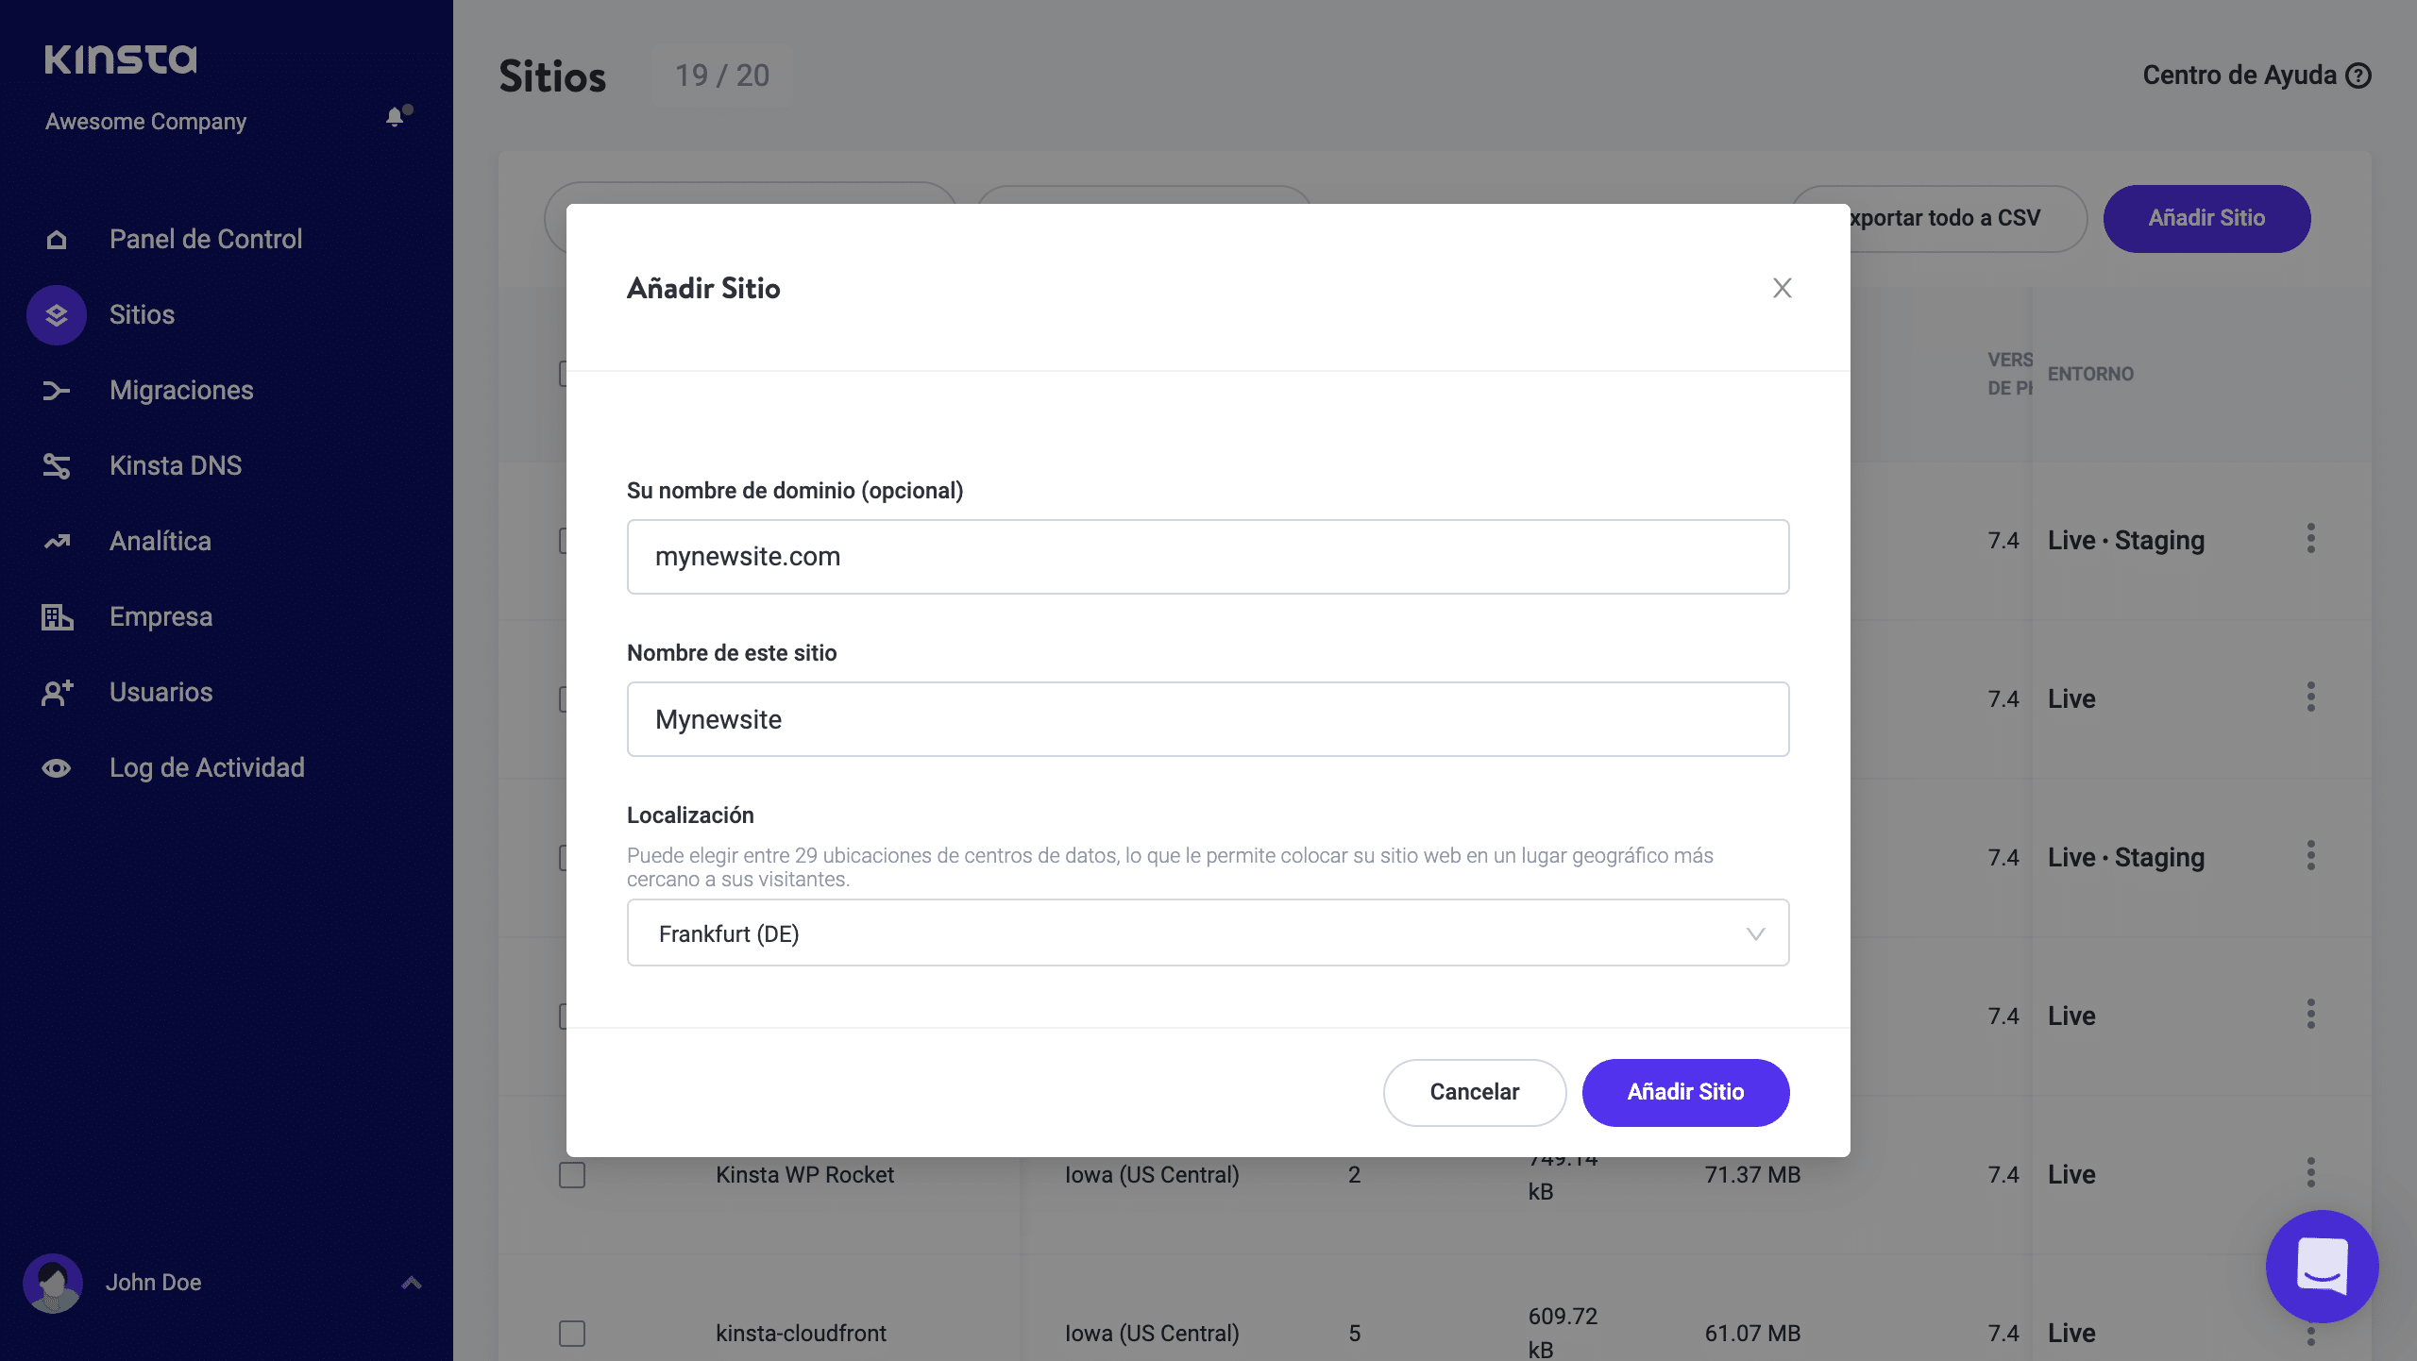
Task: Open the chat support bubble
Action: click(2322, 1266)
